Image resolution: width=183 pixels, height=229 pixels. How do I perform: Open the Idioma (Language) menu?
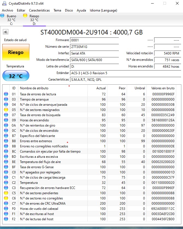[103, 10]
